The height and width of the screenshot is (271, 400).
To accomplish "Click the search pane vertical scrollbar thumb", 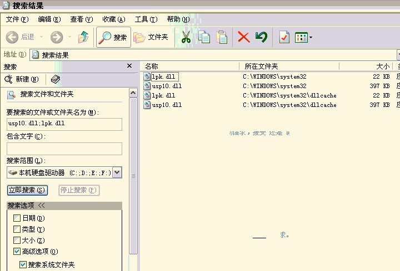I will pos(133,176).
